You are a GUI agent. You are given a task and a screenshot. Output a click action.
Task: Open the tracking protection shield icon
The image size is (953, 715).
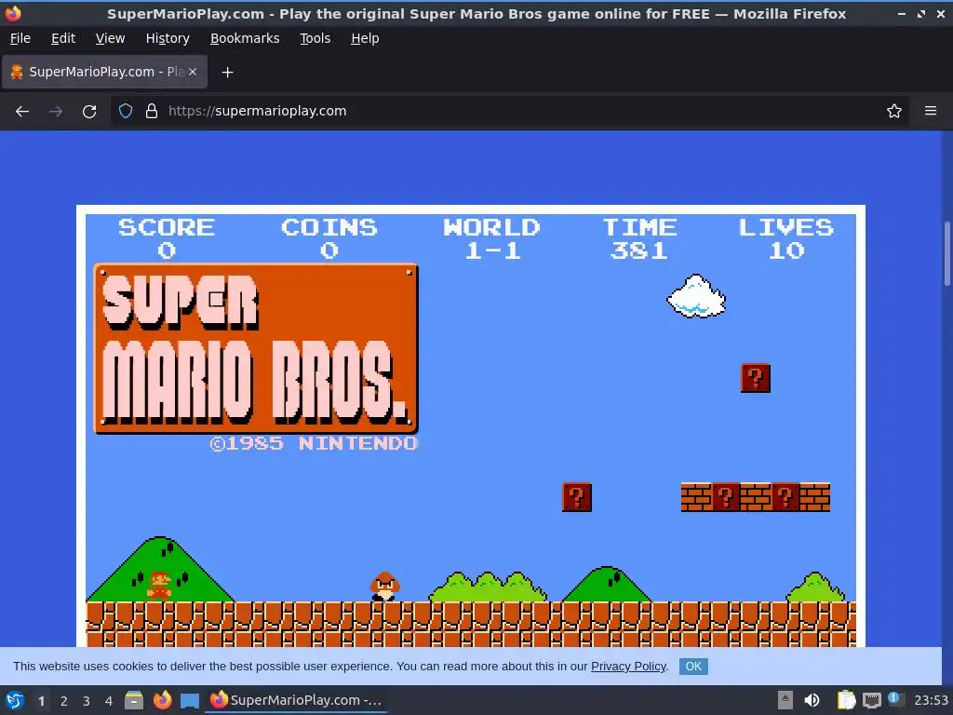(x=126, y=112)
